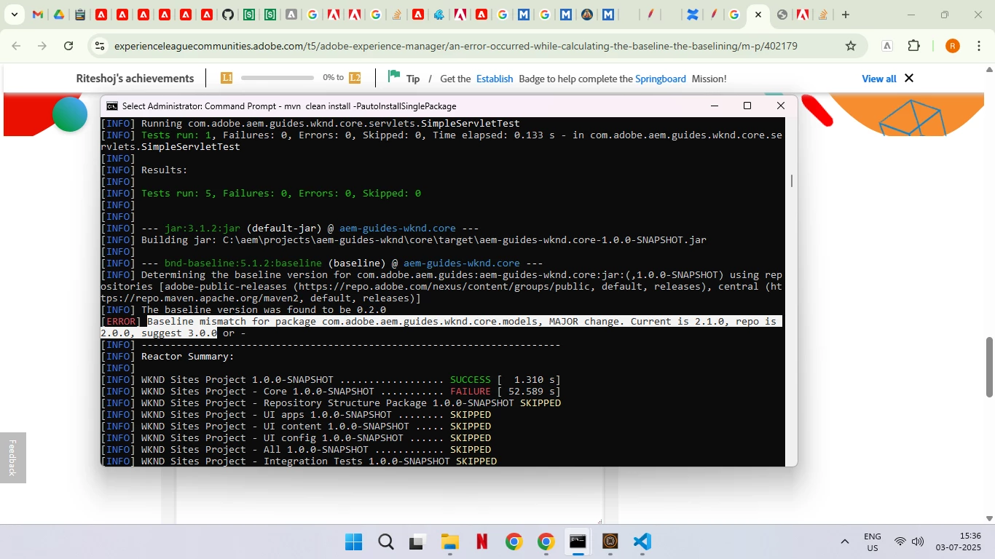Viewport: 995px width, 559px height.
Task: Click the L2 level badge
Action: [355, 78]
